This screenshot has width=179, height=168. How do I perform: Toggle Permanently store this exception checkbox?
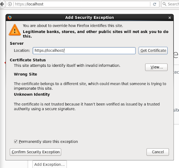click(x=16, y=141)
